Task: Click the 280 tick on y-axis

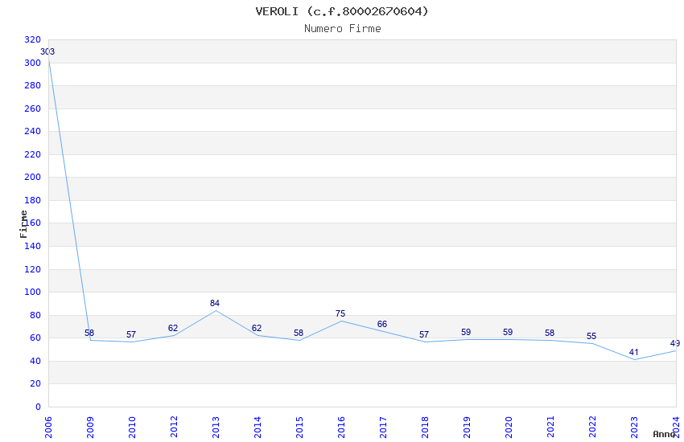Action: pos(32,86)
